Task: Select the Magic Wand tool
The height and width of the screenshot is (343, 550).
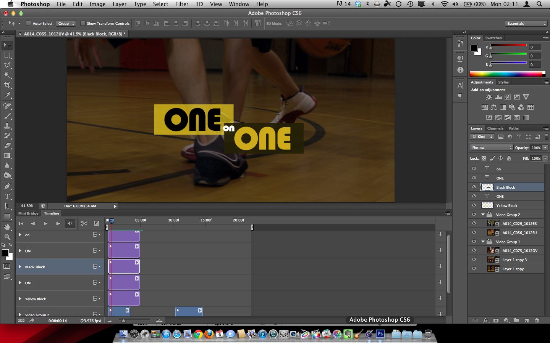Action: coord(7,75)
